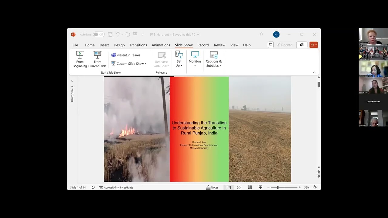Screen dimensions: 388x218
Task: Toggle the Notes pane button
Action: point(212,187)
